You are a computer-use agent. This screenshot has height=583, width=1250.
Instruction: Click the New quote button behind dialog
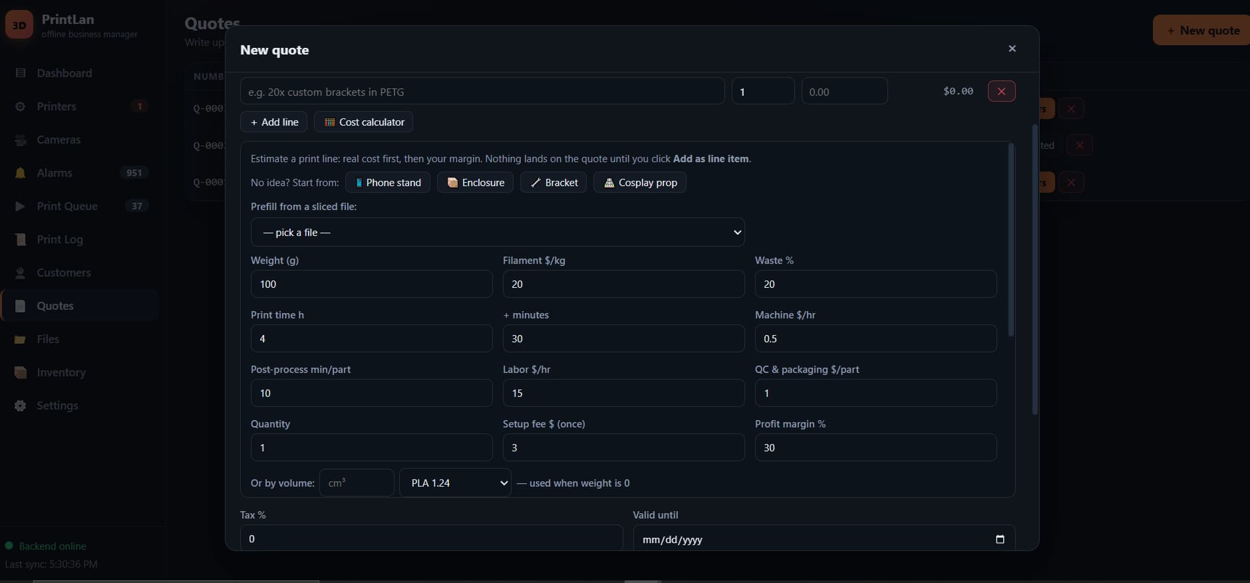1201,30
